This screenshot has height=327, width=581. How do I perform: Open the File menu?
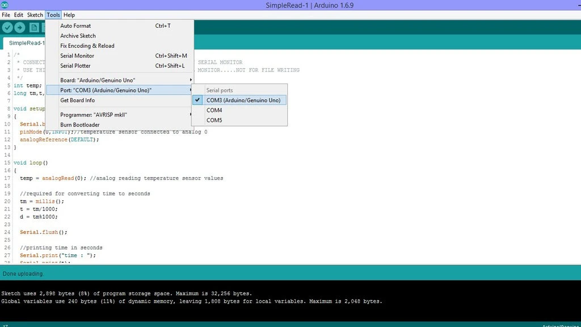(6, 15)
